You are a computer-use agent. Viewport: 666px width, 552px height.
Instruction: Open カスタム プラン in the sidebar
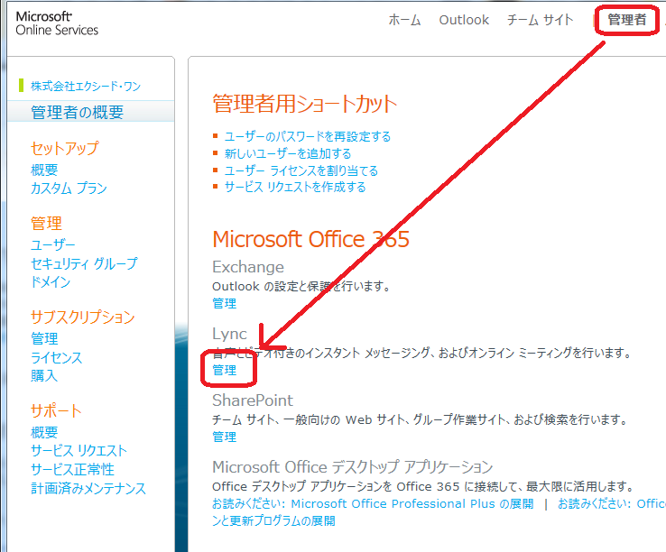69,189
